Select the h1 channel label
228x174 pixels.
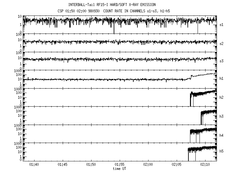(x=221, y=79)
